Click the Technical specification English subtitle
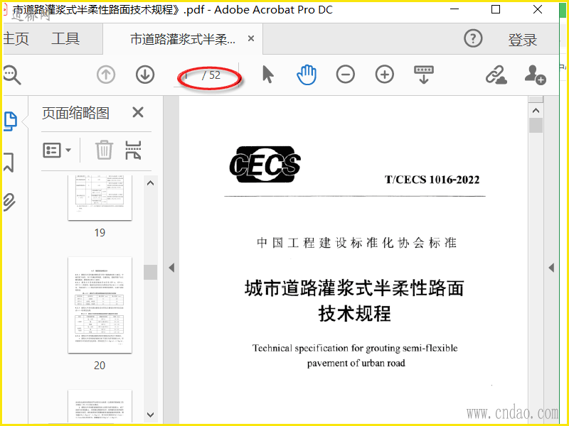This screenshot has height=426, width=569. (x=355, y=356)
